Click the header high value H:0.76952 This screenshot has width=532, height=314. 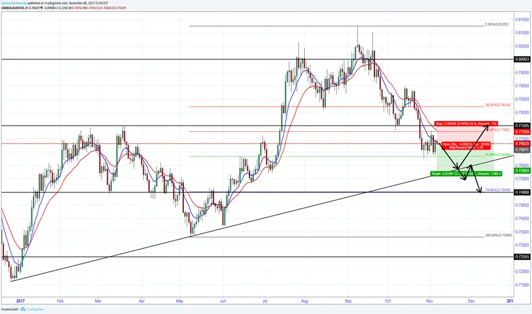click(90, 7)
